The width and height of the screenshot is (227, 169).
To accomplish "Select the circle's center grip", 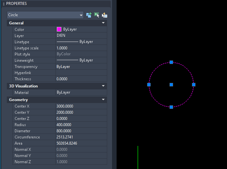I will (x=171, y=84).
